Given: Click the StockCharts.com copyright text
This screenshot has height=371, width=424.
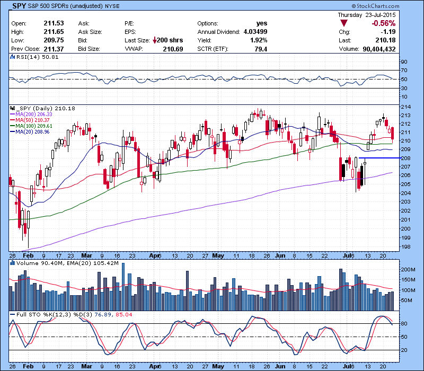Looking at the screenshot, I should pyautogui.click(x=375, y=6).
